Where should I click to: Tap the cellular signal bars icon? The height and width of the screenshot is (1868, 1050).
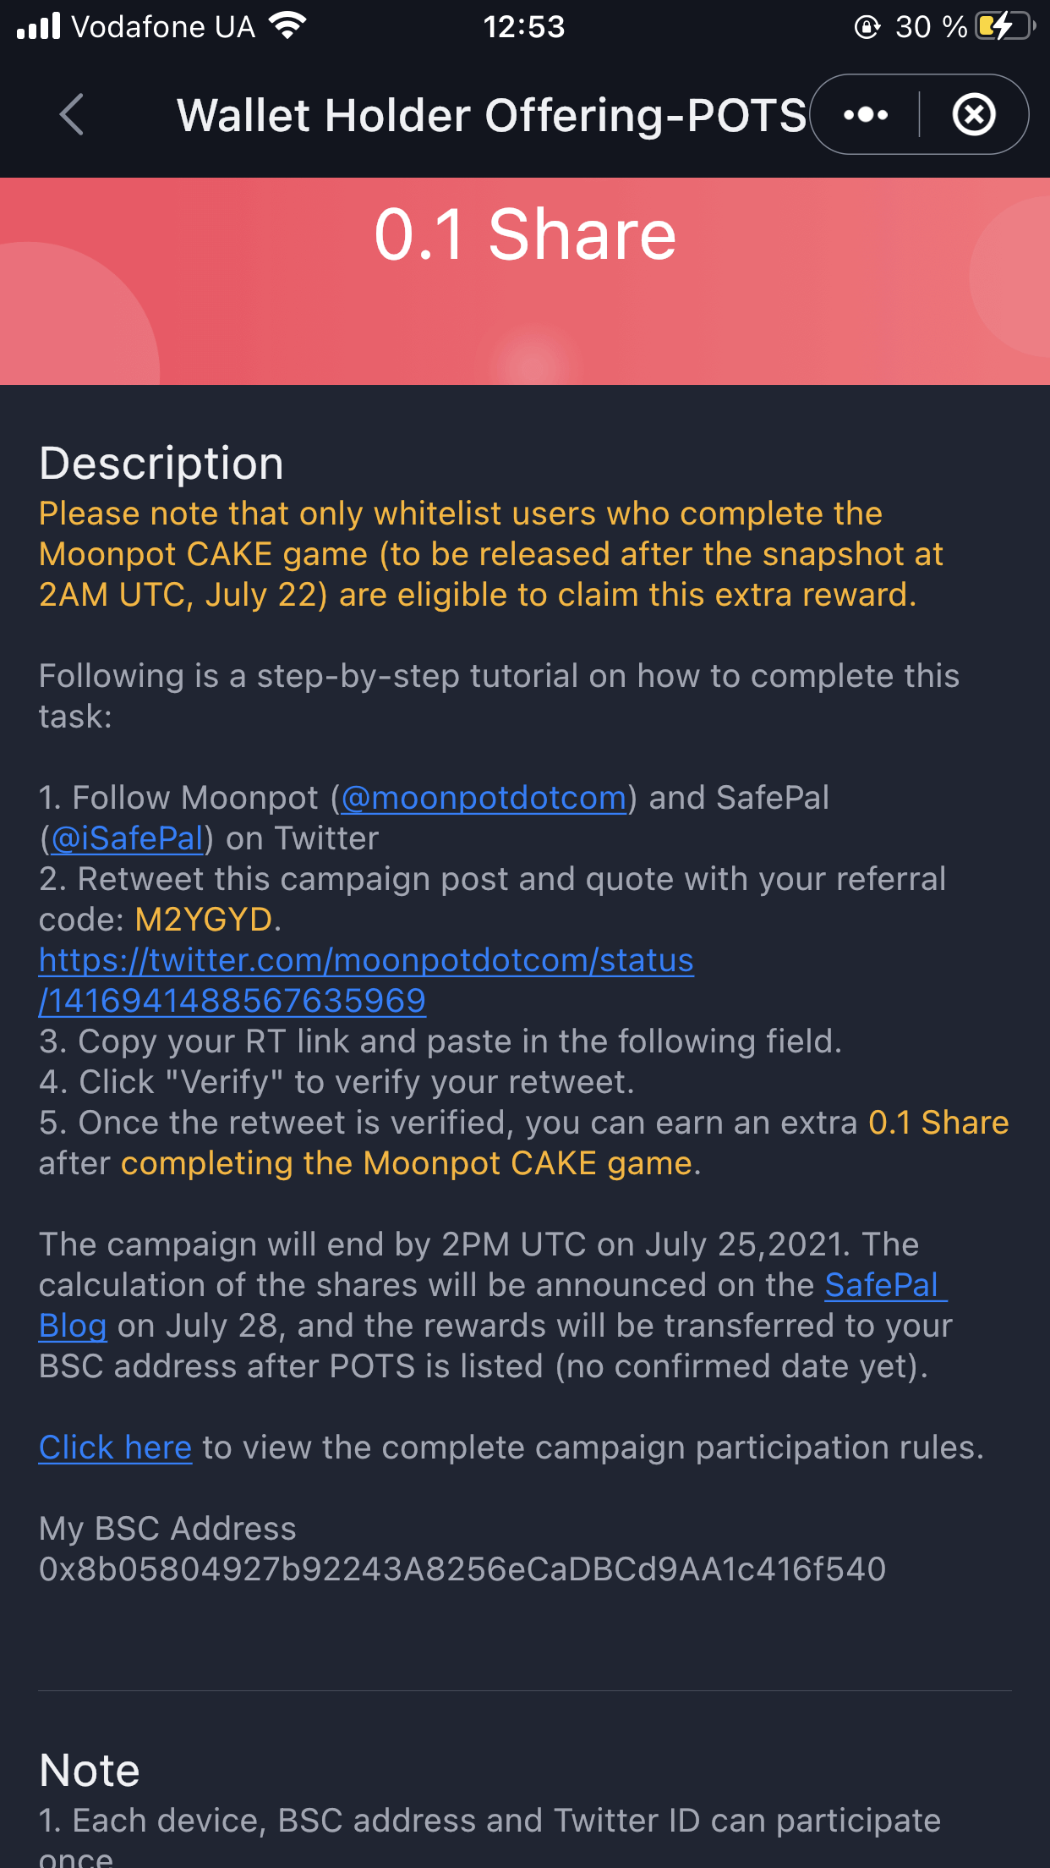pos(39,26)
